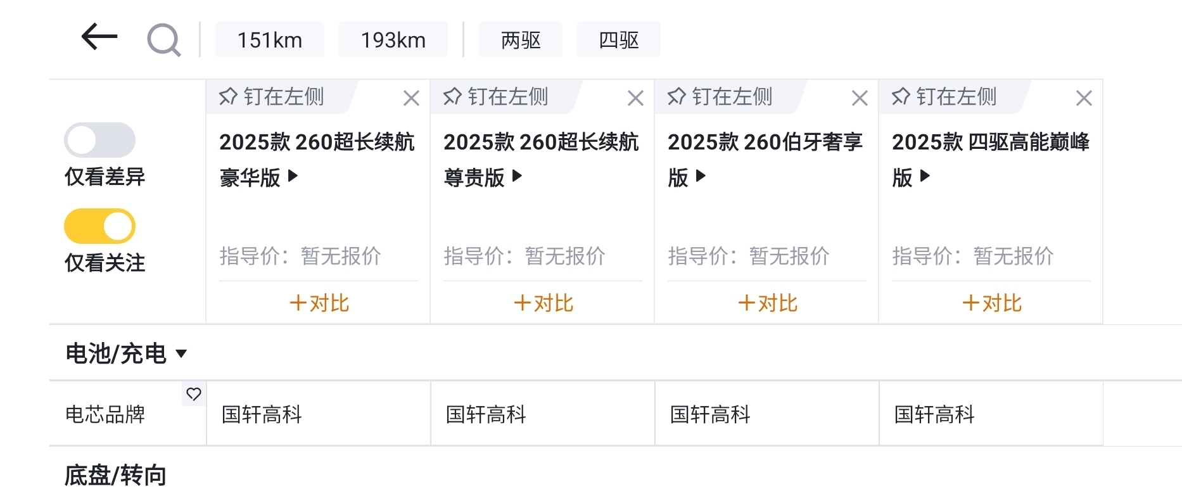Expand the 2025款 260伯牙奢享版 model selector
The width and height of the screenshot is (1182, 489).
coord(701,176)
